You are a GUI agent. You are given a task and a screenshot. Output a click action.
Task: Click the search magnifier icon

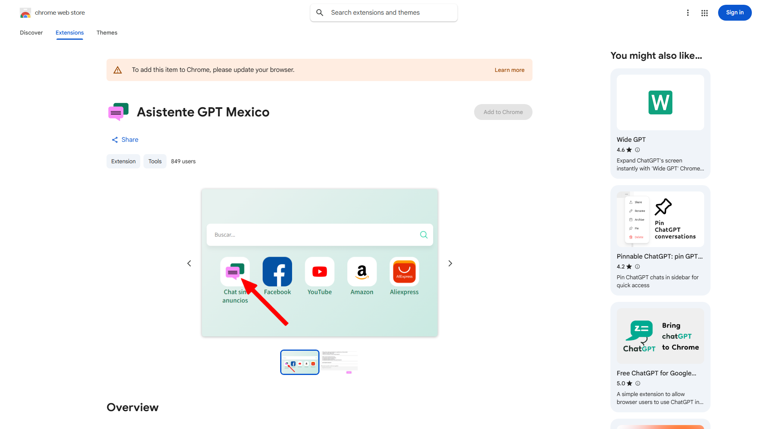pyautogui.click(x=320, y=13)
